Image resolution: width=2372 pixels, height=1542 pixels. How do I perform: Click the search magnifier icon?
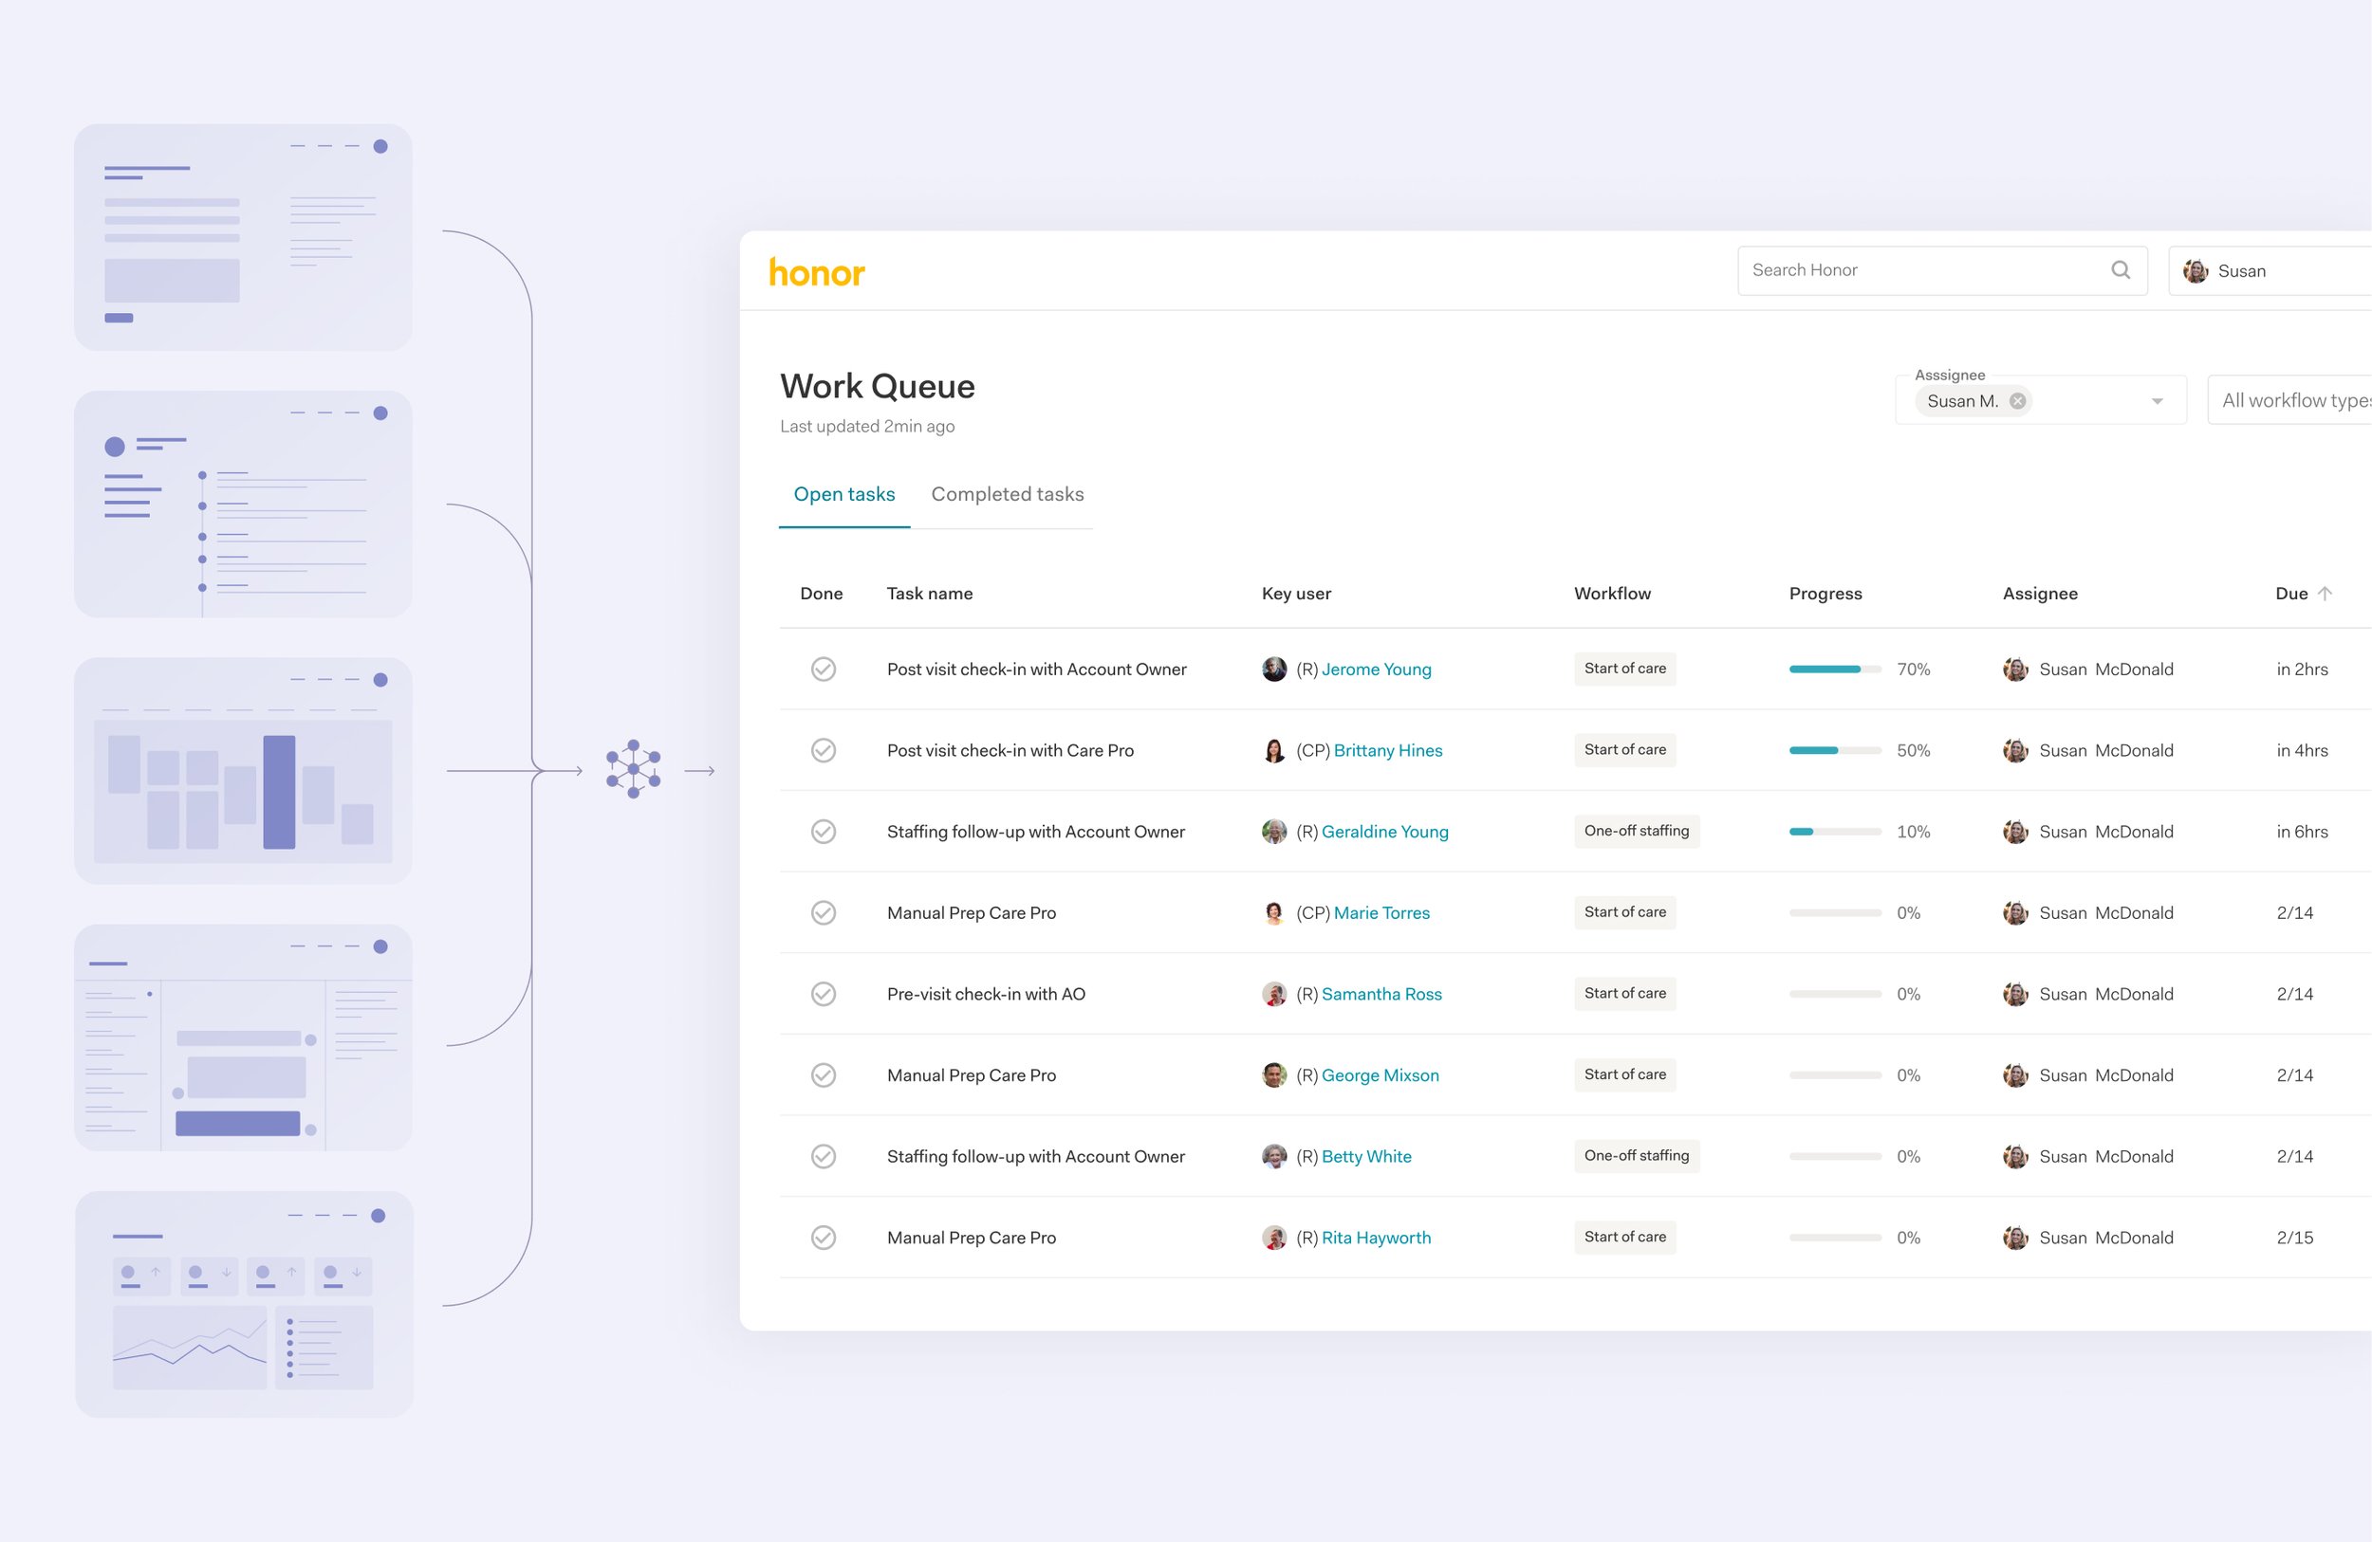(2120, 270)
